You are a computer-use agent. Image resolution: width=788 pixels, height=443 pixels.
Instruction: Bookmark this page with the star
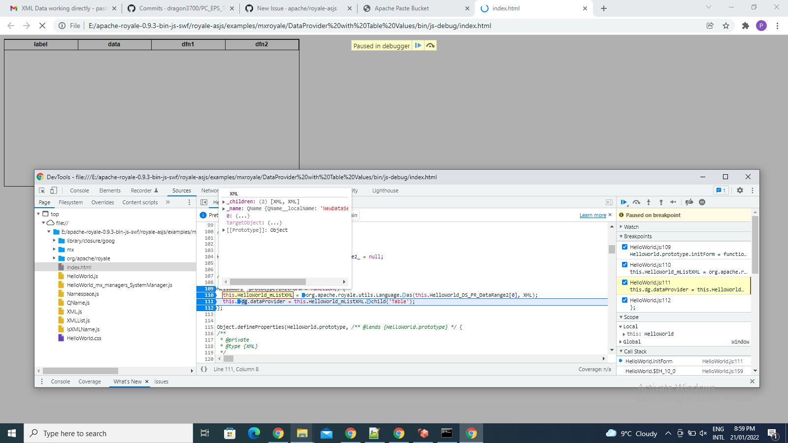click(x=726, y=26)
